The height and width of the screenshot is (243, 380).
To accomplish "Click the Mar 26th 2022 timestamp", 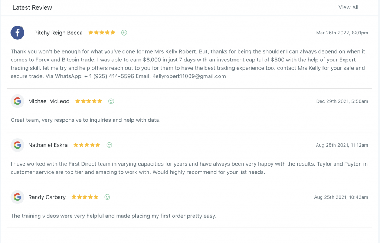I will (x=342, y=33).
